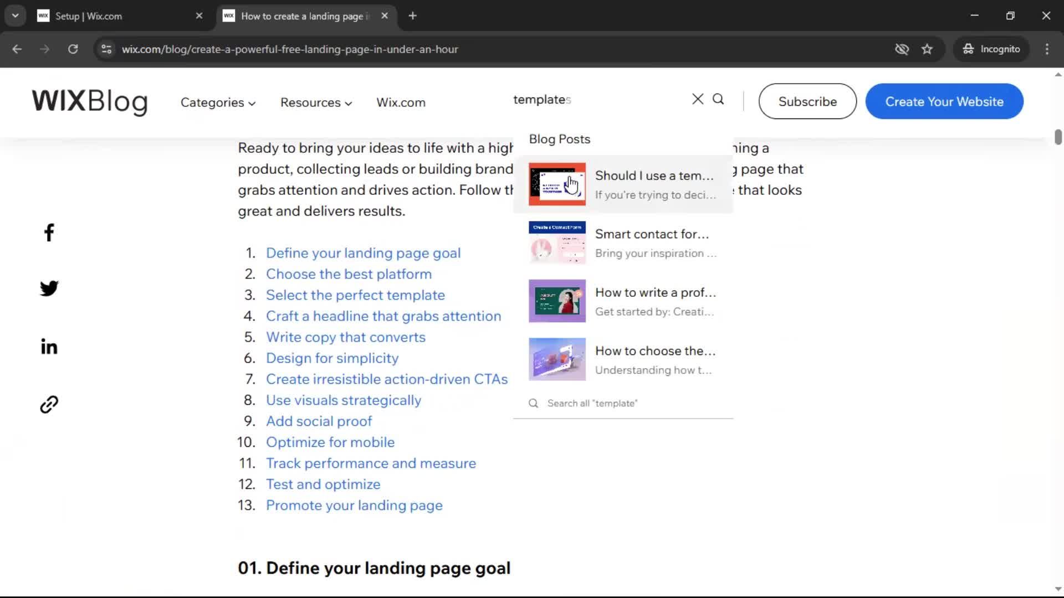The width and height of the screenshot is (1064, 598).
Task: Open the tab search dropdown arrow
Action: coord(16,16)
